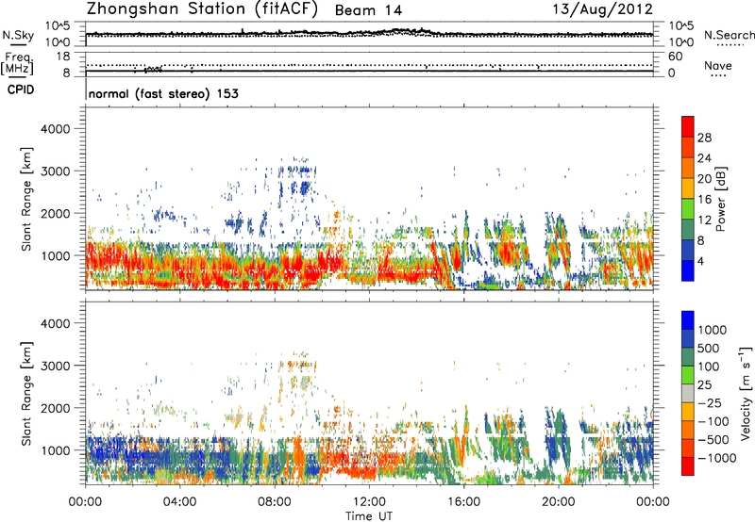The image size is (755, 522).
Task: Click the N.Sky legend label
Action: (18, 35)
